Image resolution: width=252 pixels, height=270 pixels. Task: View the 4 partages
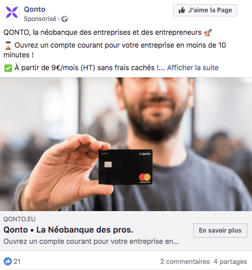(x=230, y=262)
